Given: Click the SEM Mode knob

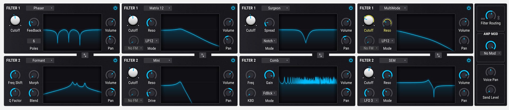Looking at the screenshot, I should click(x=387, y=93).
